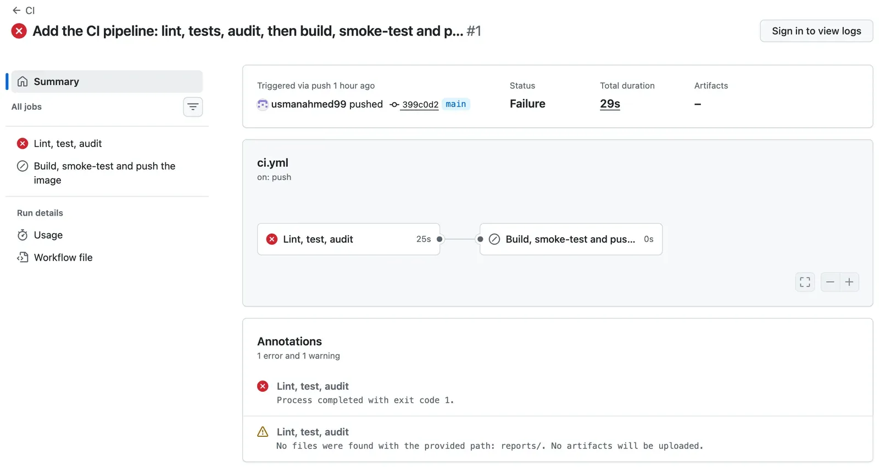Viewport: 879px width, 467px height.
Task: Click the 25s duration on the Lint node
Action: coord(424,239)
